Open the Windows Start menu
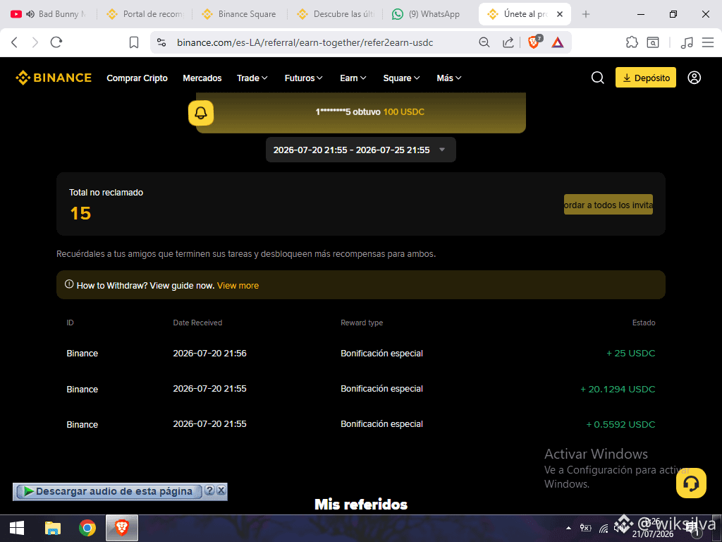The image size is (722, 542). click(17, 528)
